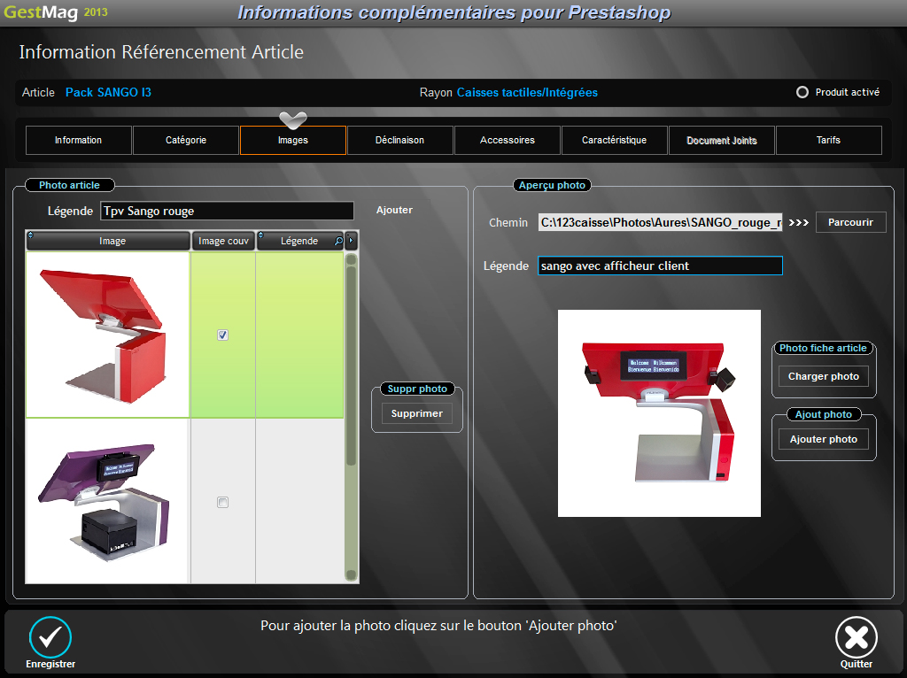Image resolution: width=907 pixels, height=678 pixels.
Task: Click the Charger photo button
Action: tap(823, 376)
